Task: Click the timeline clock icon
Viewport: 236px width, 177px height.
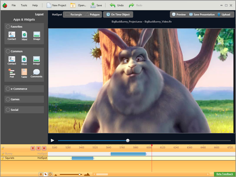Action: pos(50,174)
